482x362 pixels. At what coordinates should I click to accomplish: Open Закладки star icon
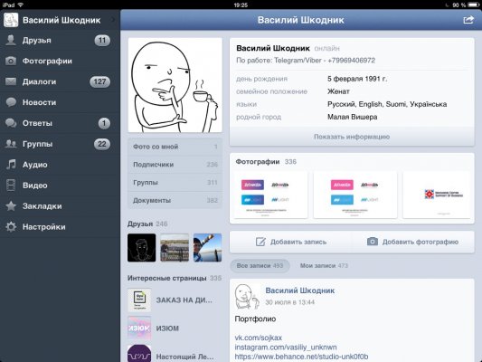[x=11, y=206]
